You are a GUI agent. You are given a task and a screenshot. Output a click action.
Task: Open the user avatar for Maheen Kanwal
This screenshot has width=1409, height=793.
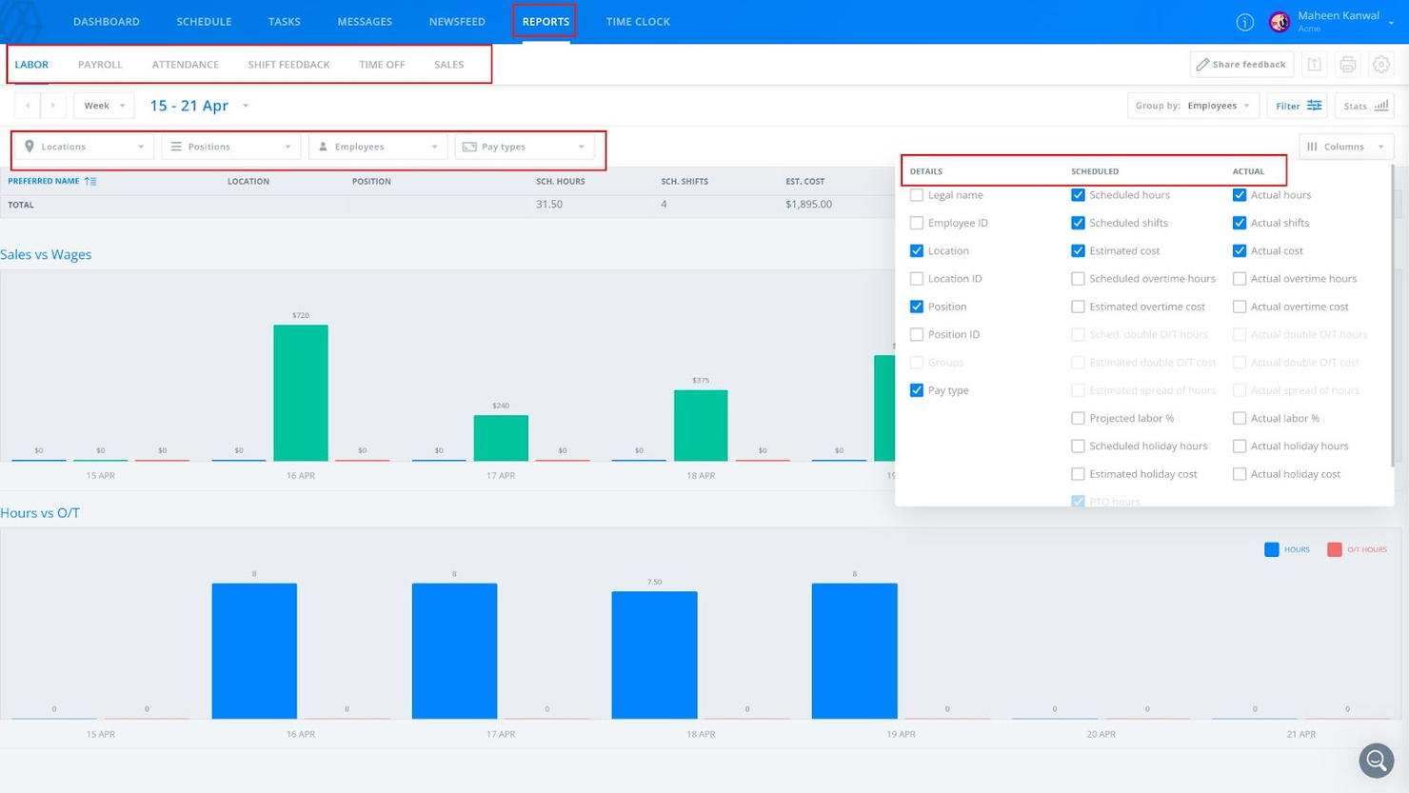1280,22
